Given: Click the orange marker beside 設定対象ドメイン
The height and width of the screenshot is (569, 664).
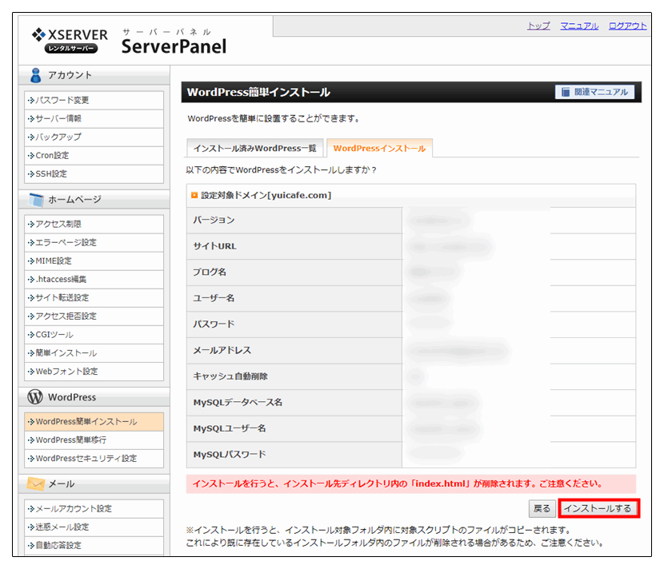Looking at the screenshot, I should pyautogui.click(x=194, y=195).
